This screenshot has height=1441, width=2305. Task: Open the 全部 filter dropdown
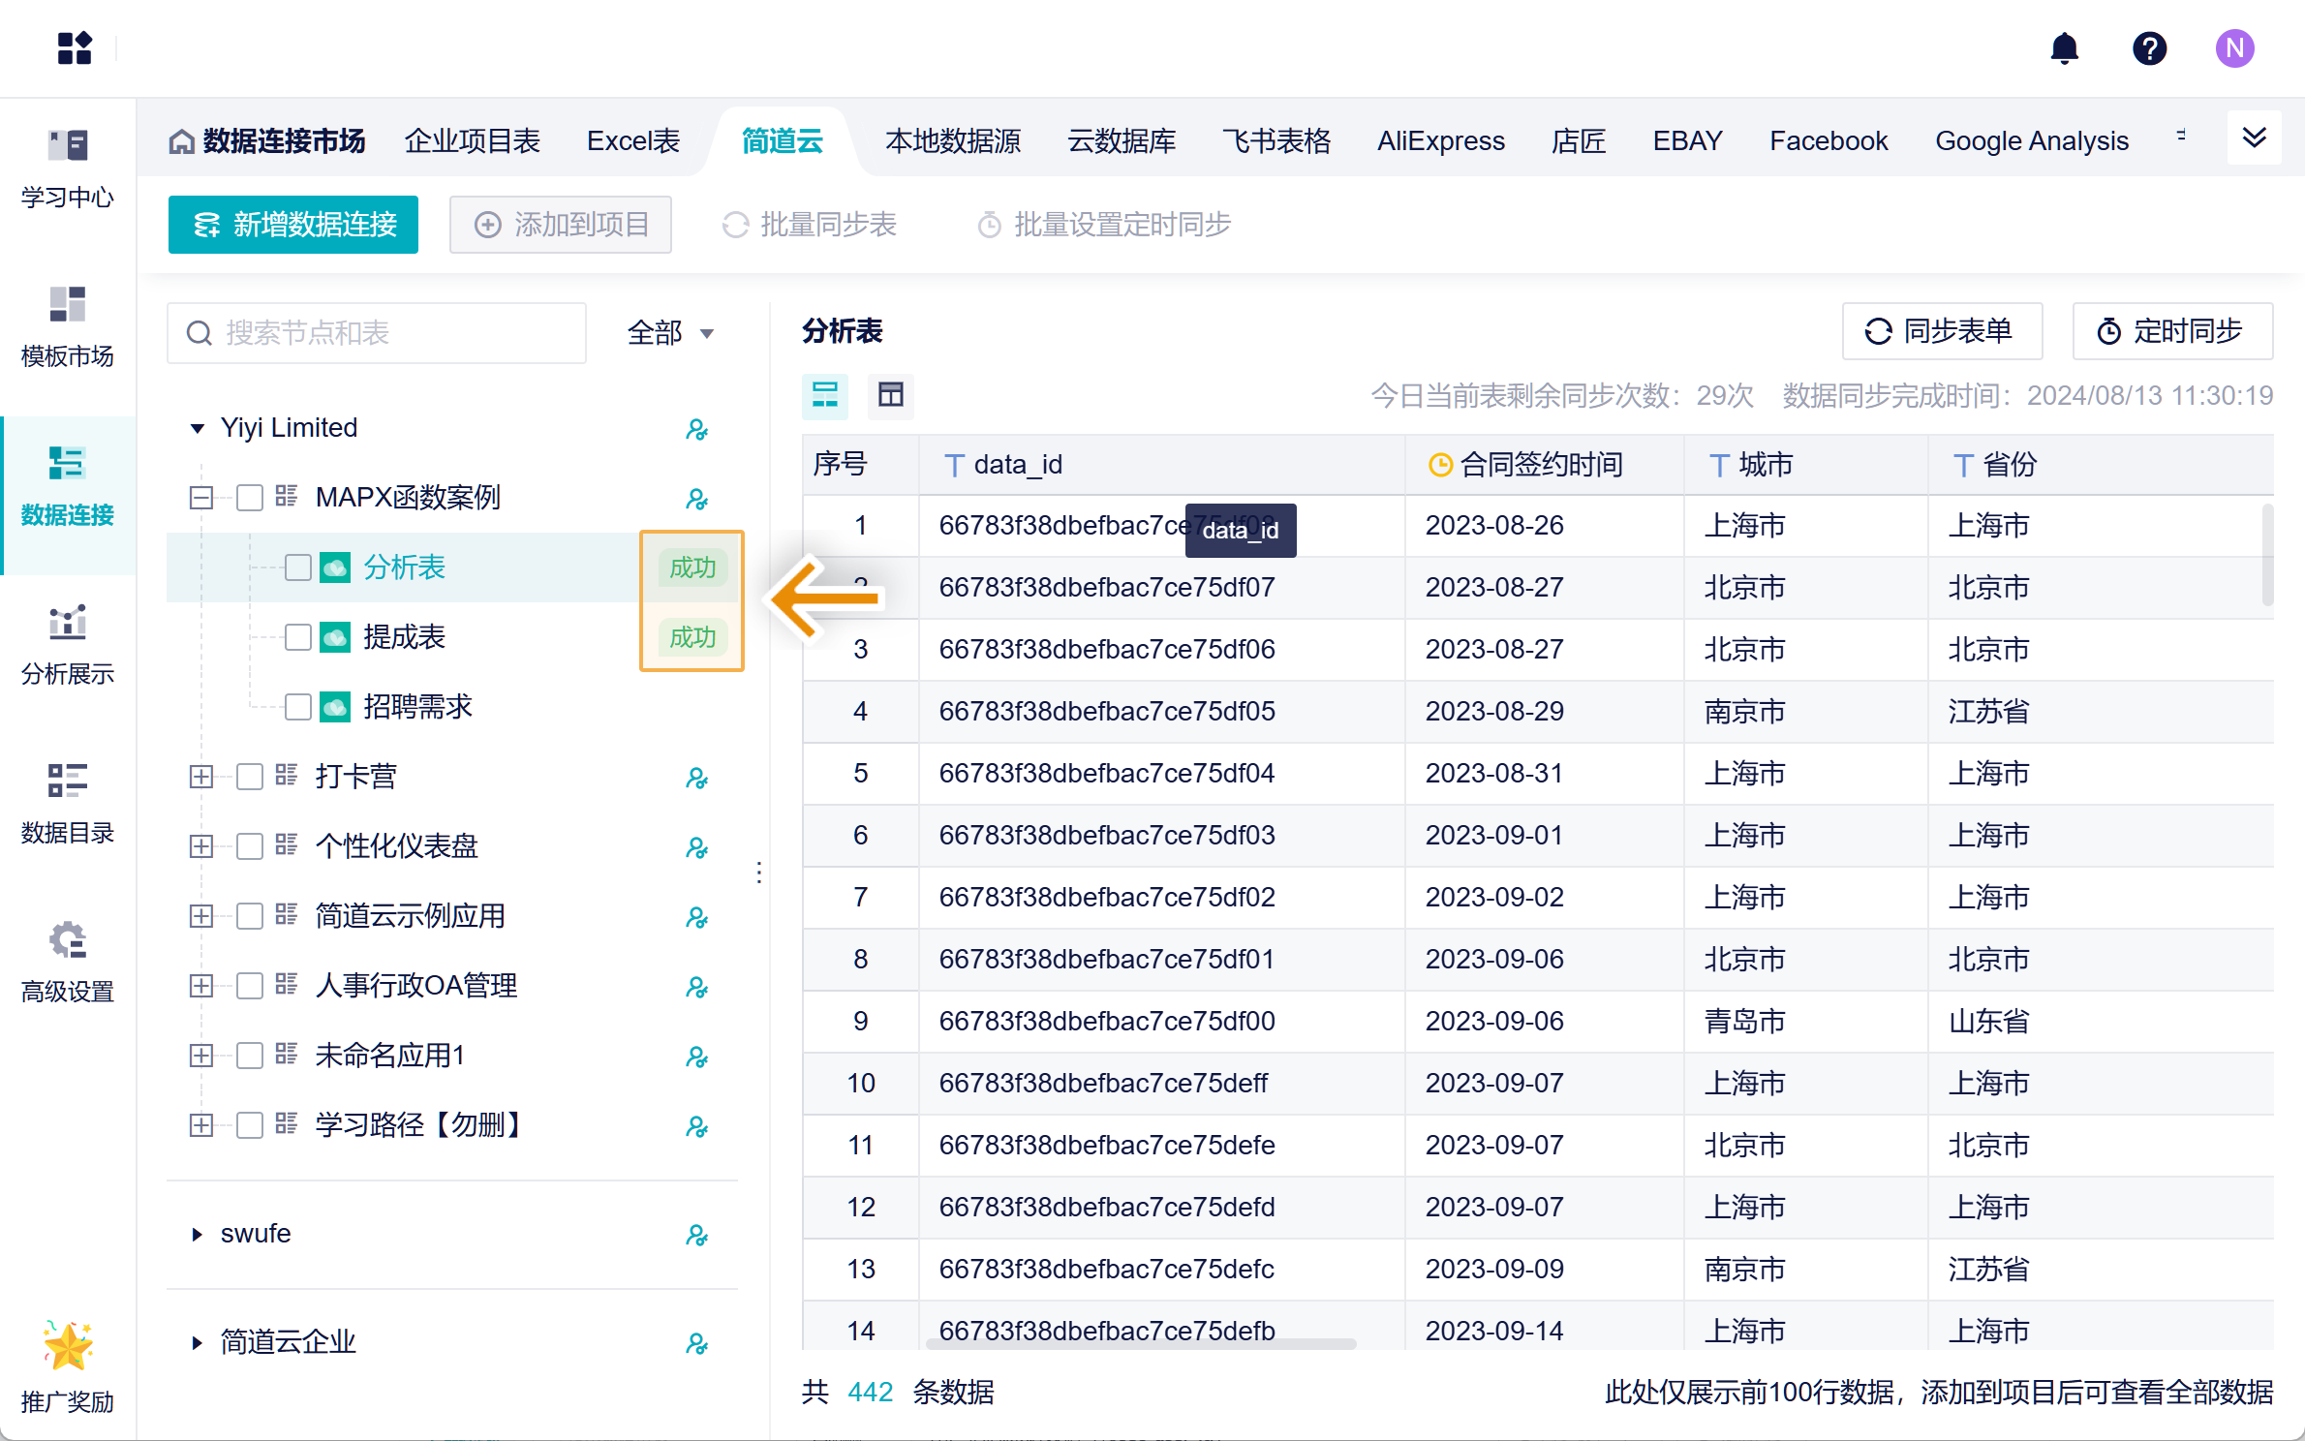(670, 333)
